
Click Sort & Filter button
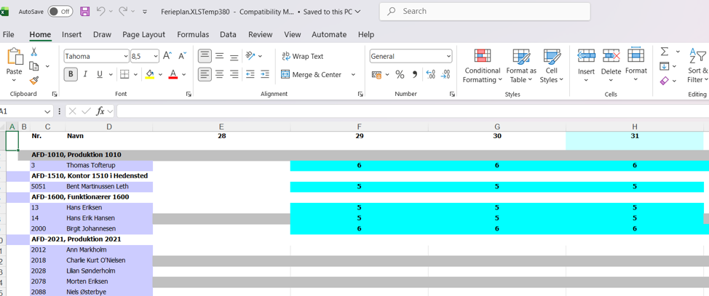698,66
